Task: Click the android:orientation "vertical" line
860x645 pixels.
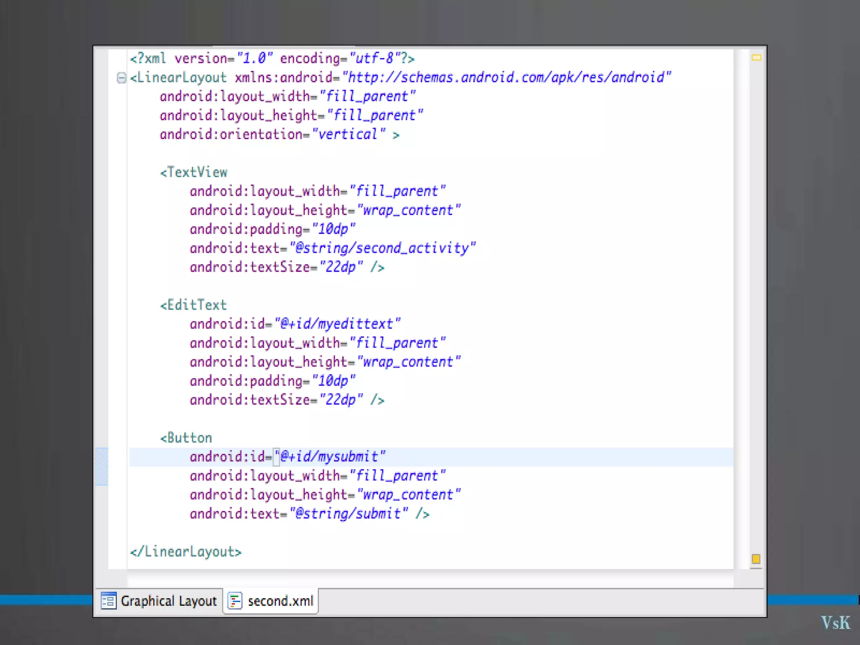Action: point(280,134)
